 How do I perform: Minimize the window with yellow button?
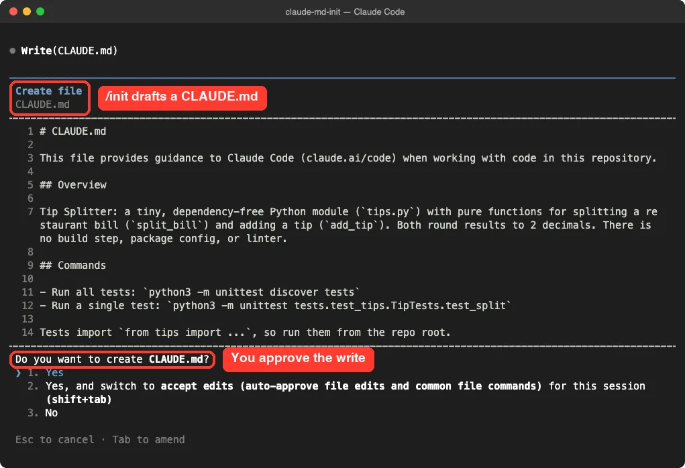(x=27, y=11)
